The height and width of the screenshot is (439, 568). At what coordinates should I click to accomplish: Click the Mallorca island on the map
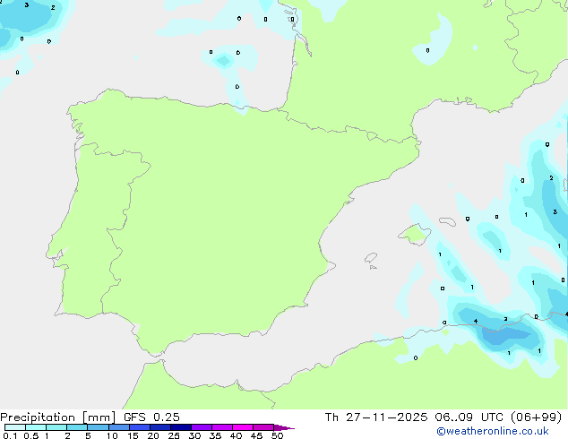tap(415, 235)
